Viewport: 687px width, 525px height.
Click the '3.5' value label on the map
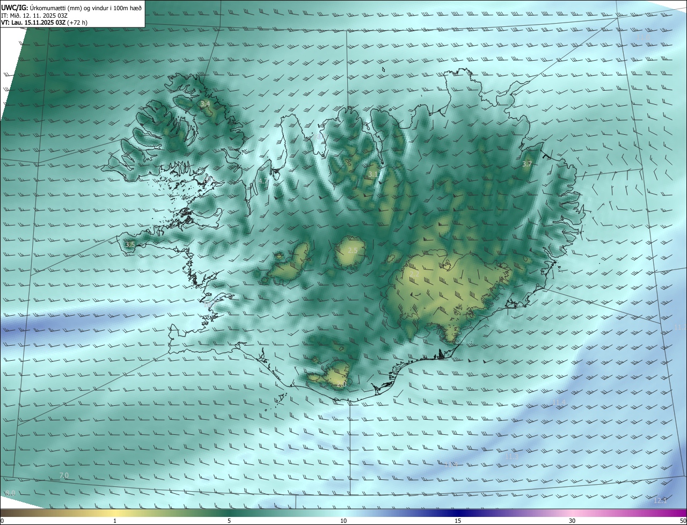pos(129,244)
